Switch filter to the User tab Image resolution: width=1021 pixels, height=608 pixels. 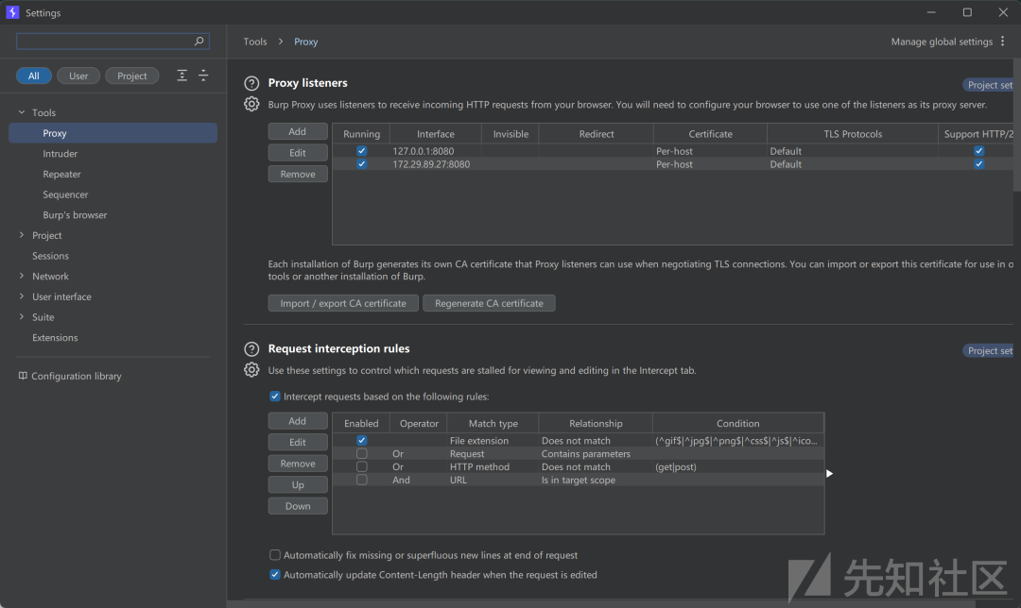pyautogui.click(x=78, y=76)
